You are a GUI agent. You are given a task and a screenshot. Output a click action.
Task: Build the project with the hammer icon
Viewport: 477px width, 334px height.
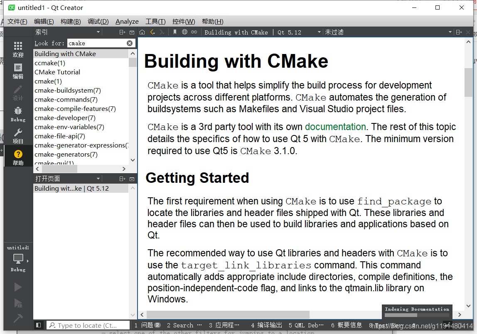coord(18,318)
